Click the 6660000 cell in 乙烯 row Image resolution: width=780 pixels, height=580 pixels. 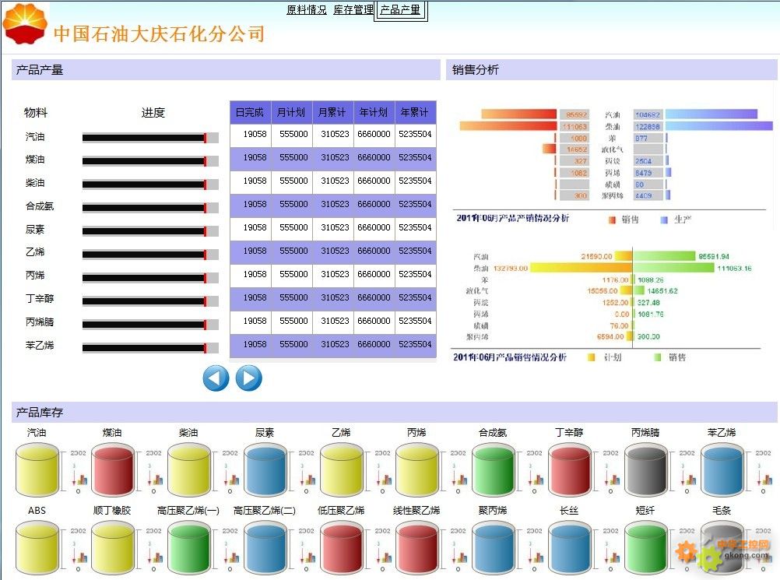(x=374, y=251)
